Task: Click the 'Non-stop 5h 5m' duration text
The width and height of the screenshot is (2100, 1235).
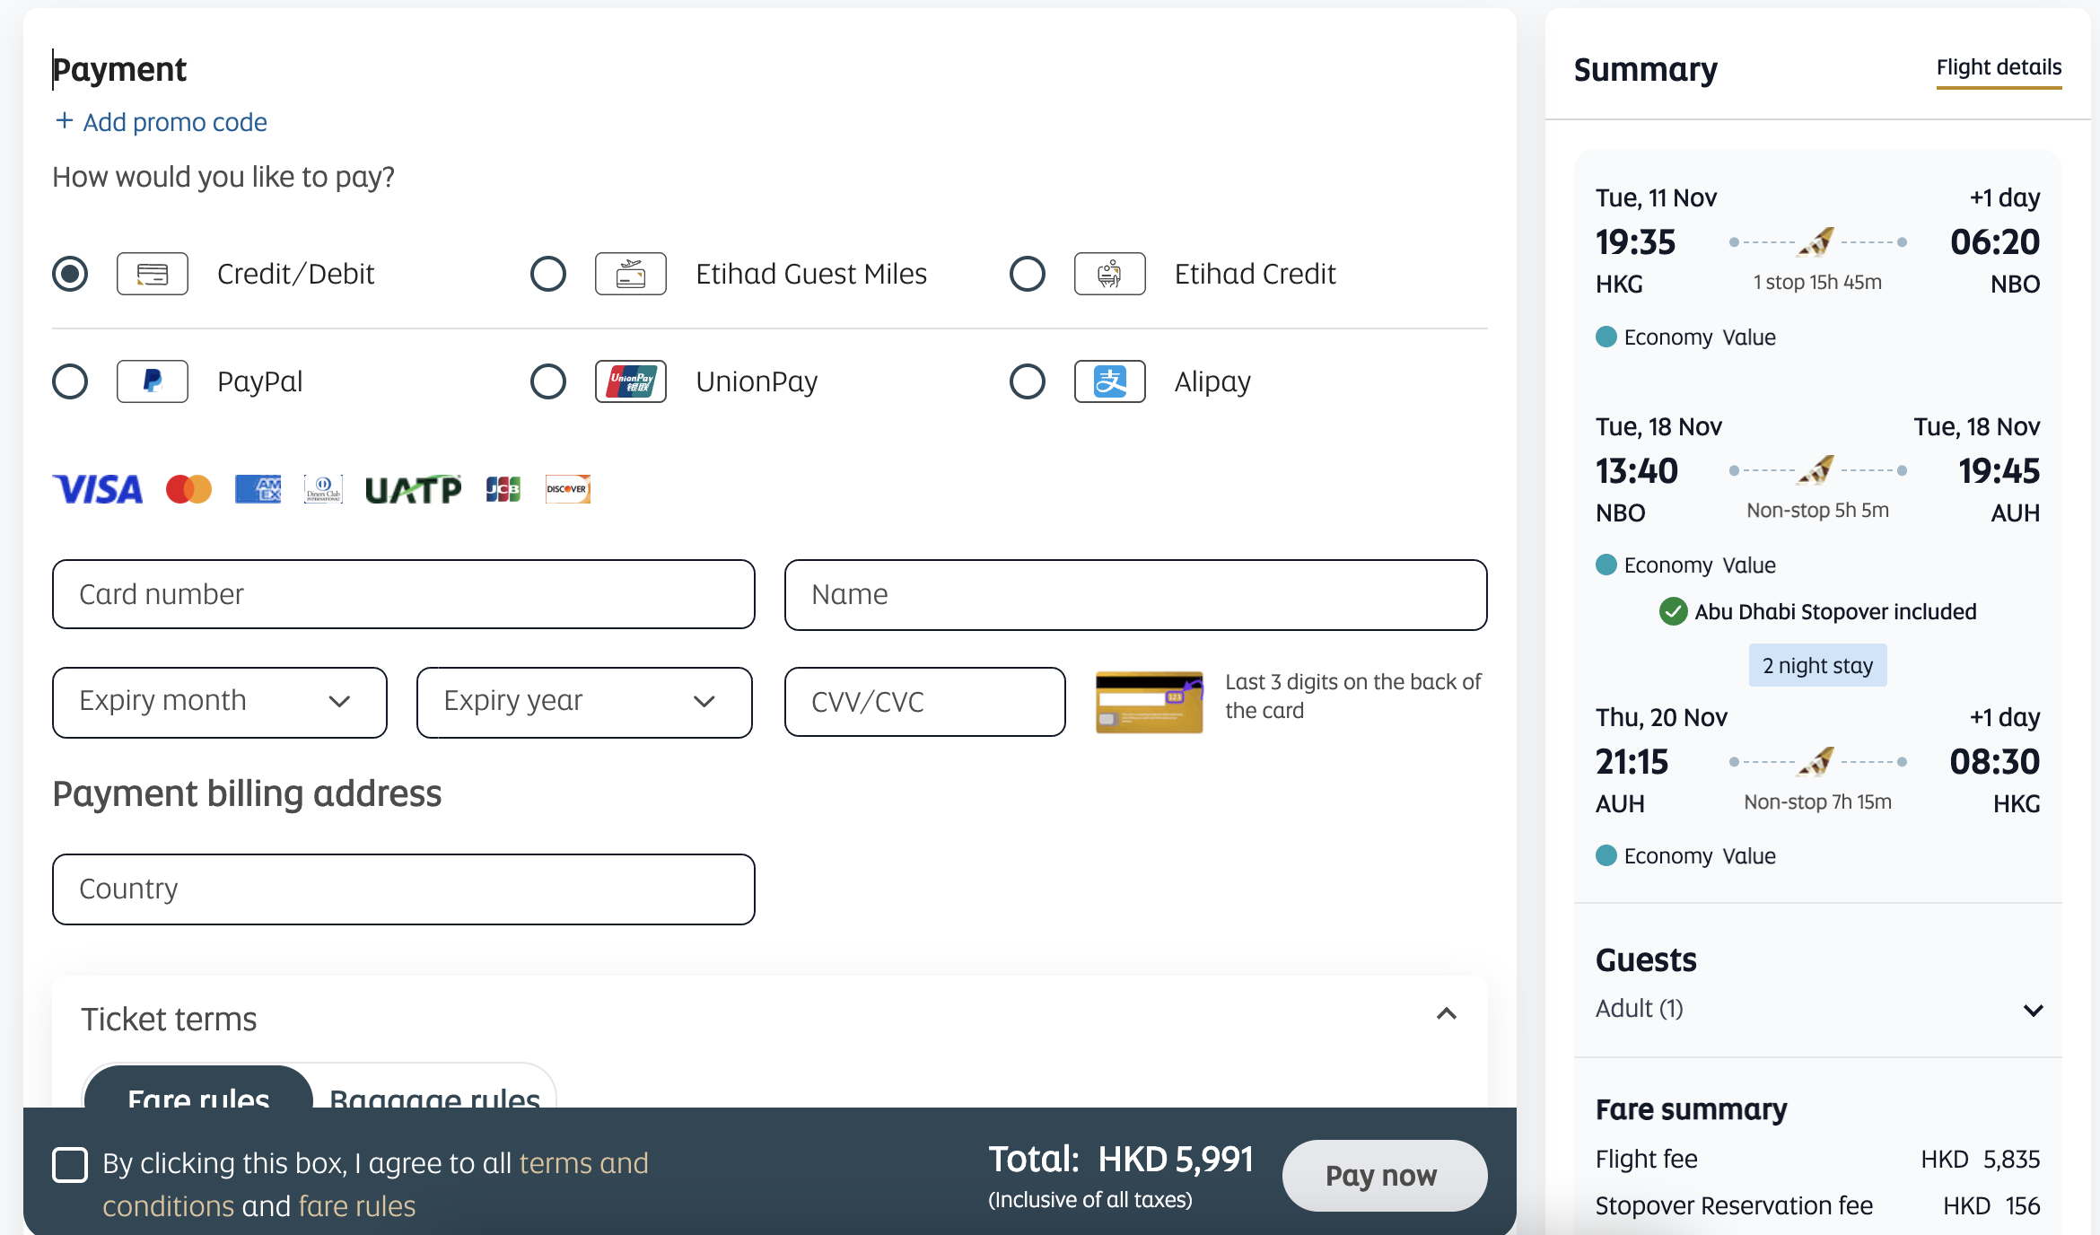Action: point(1817,510)
